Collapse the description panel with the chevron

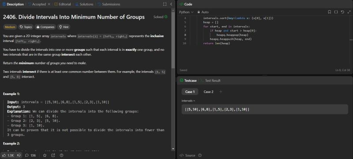point(171,4)
